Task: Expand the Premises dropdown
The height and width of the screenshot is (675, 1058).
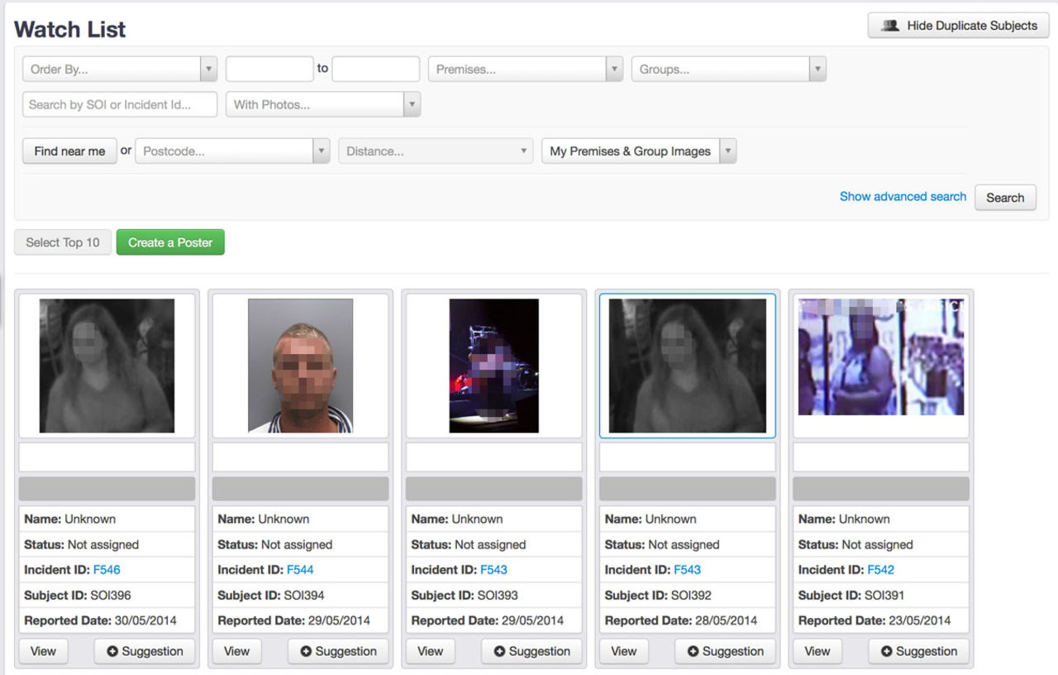Action: [525, 69]
